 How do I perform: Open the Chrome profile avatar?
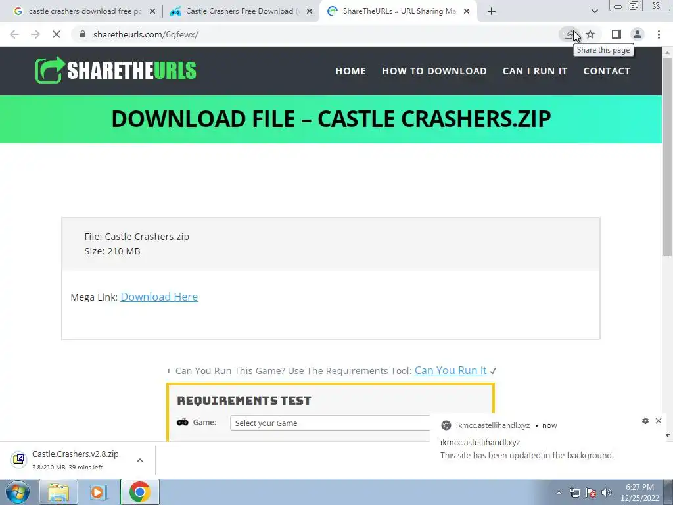[638, 34]
